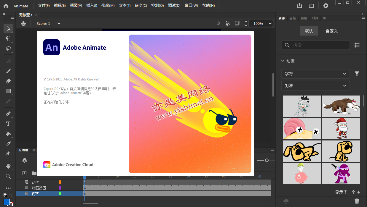Viewport: 367px width, 207px height.
Task: Select the Eraser tool
Action: coord(8,81)
